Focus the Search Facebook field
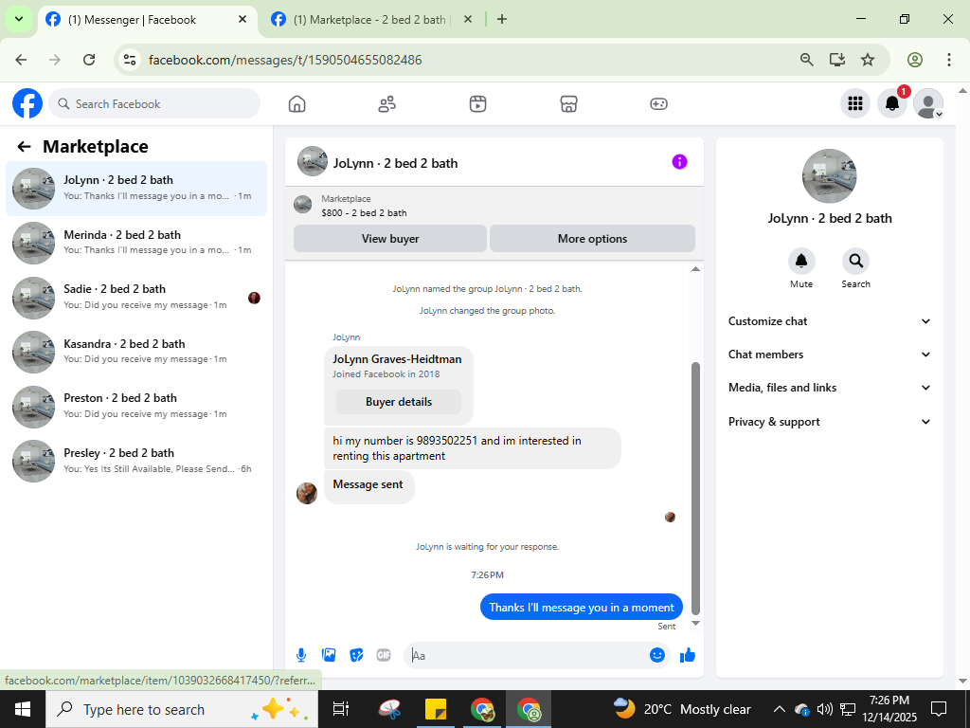This screenshot has width=970, height=728. tap(154, 103)
